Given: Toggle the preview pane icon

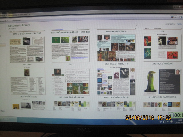Looking at the screenshot, I should click(180, 17).
